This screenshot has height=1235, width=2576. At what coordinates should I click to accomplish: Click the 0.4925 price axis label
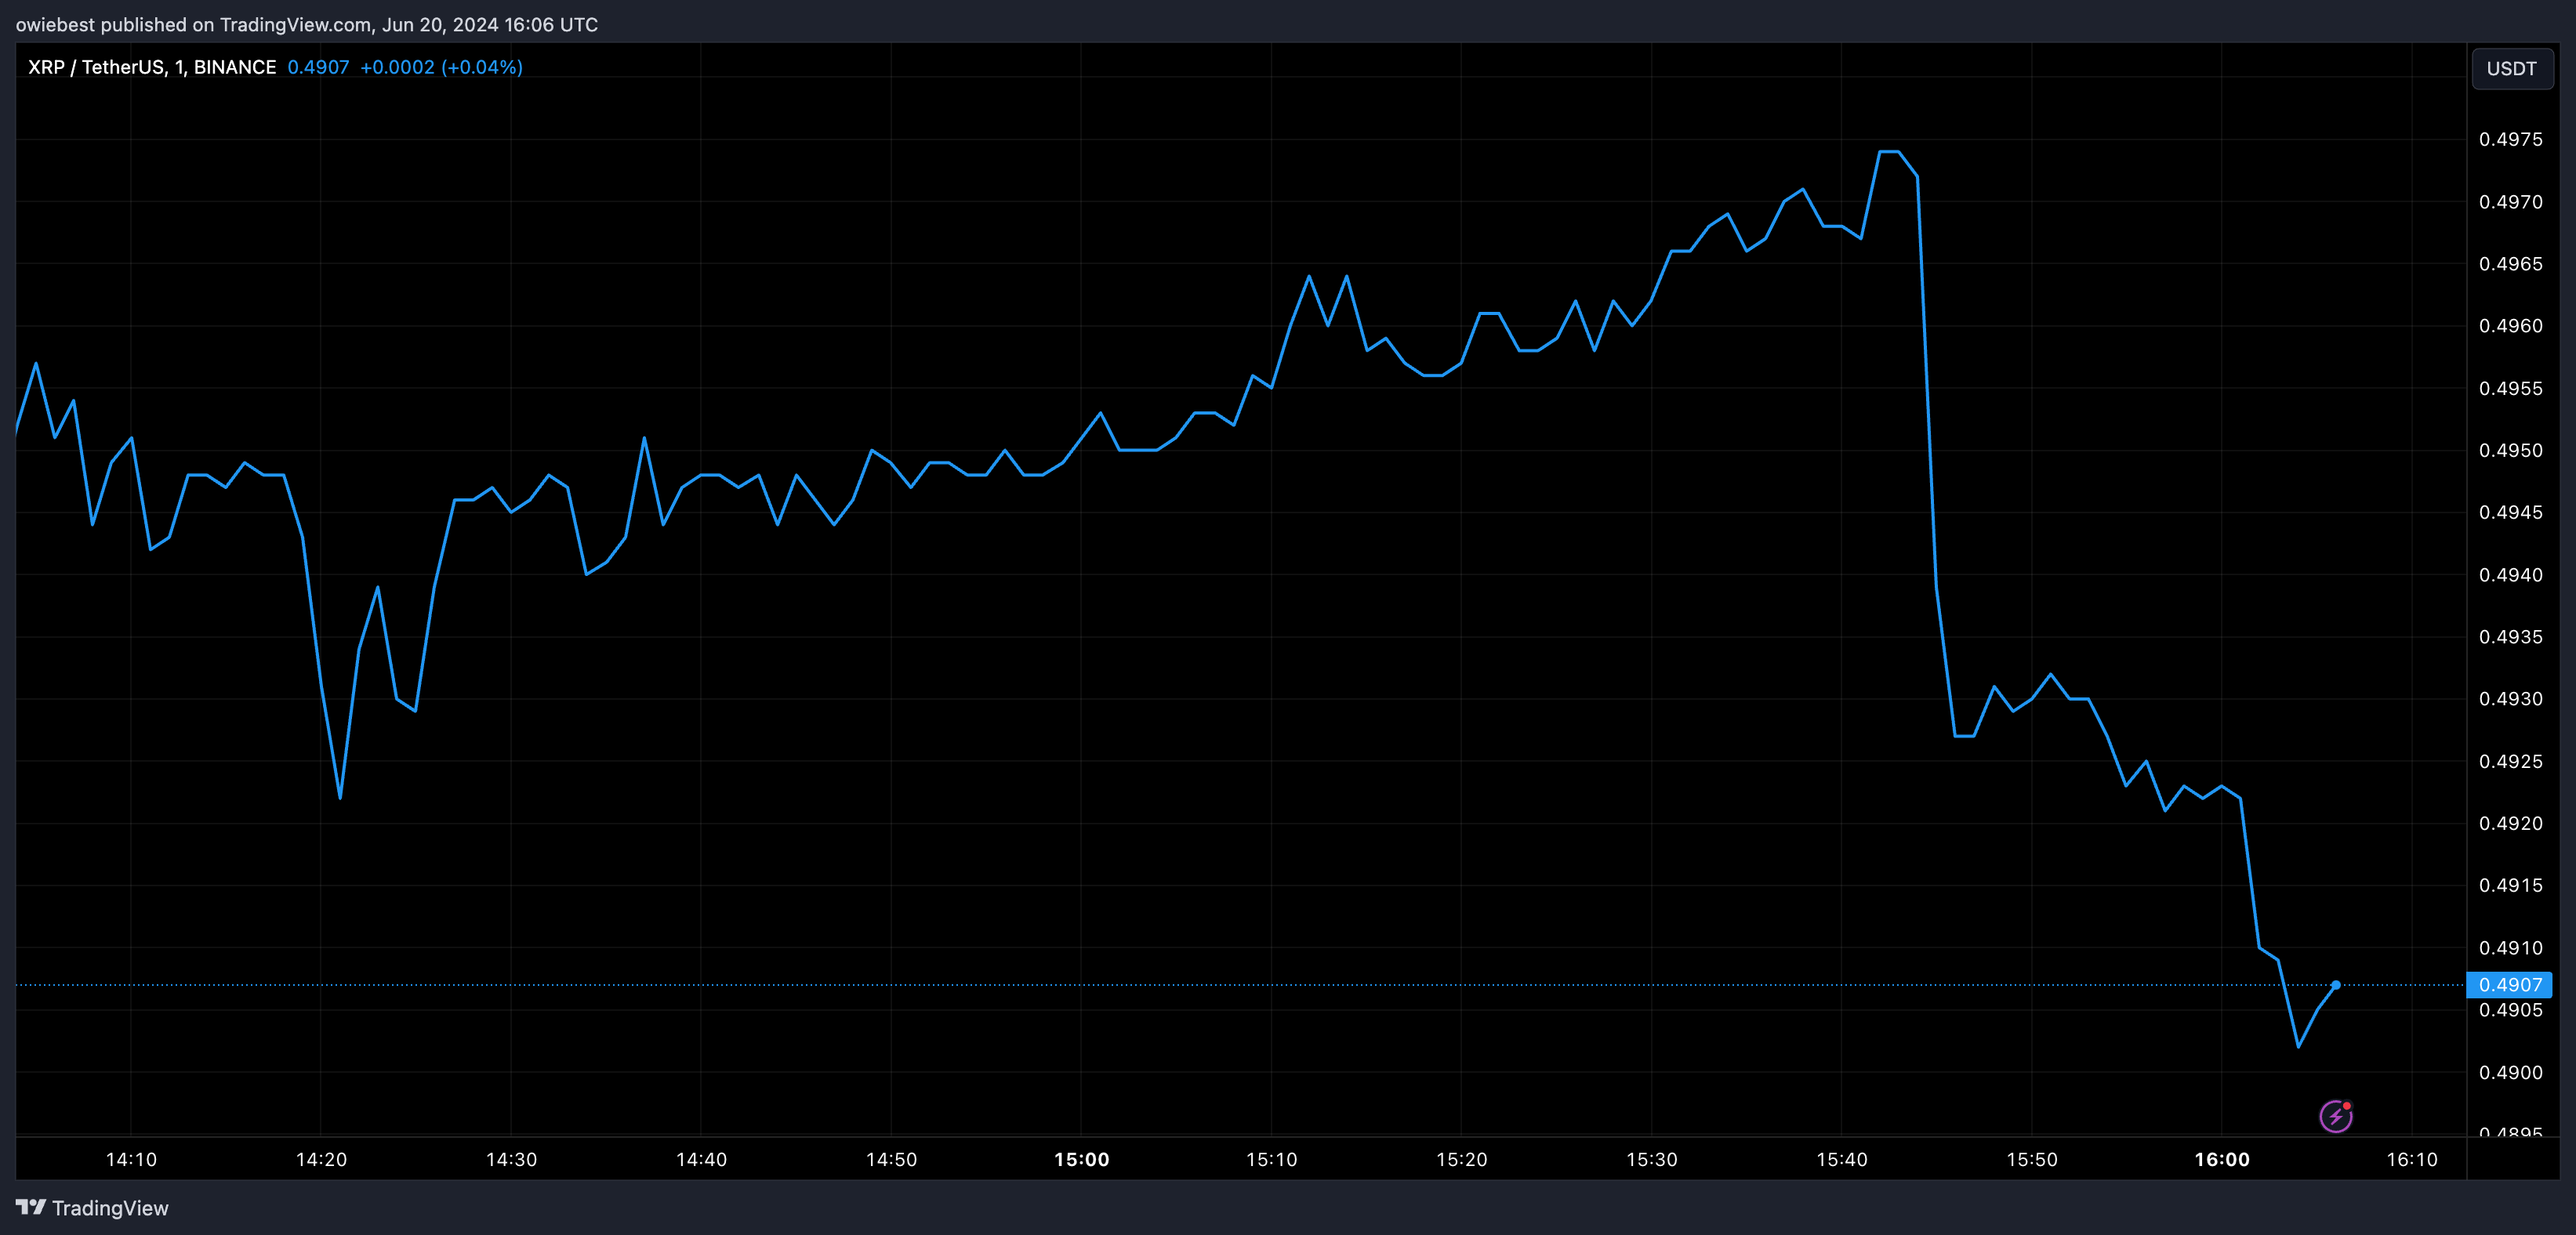click(x=2510, y=762)
